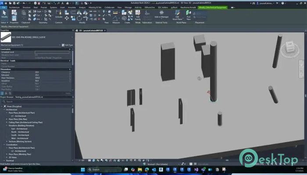This screenshot has height=175, width=307.
Task: Select the Move tool
Action: point(67,18)
